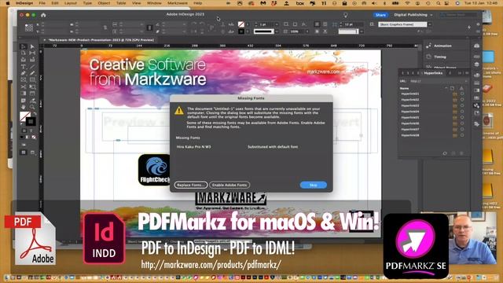Viewport: 503px width, 283px height.
Task: Click the Wi-Fi icon in the macOS menu bar
Action: [407, 3]
